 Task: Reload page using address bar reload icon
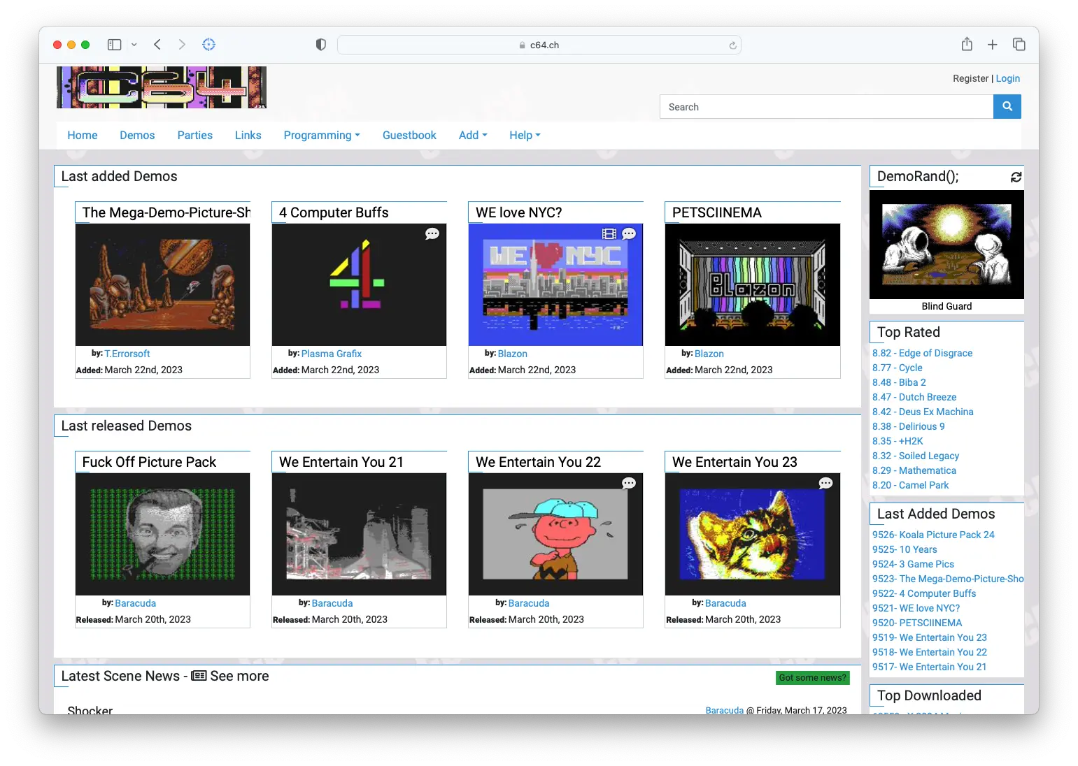[x=732, y=45]
